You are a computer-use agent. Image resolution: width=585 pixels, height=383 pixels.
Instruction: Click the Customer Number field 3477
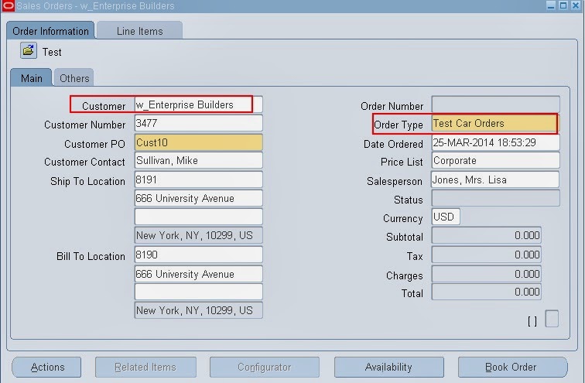[x=198, y=124]
